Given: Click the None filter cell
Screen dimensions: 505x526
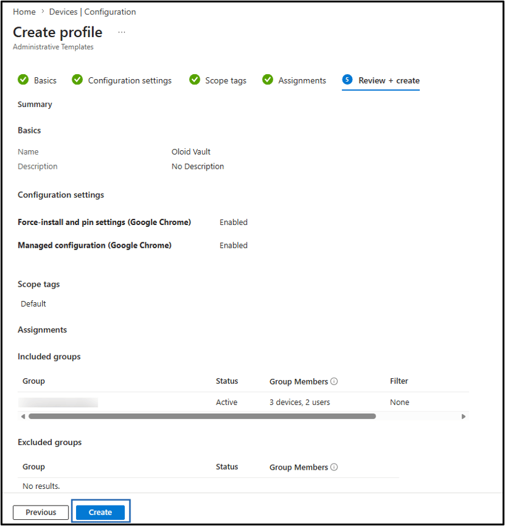Looking at the screenshot, I should [399, 402].
